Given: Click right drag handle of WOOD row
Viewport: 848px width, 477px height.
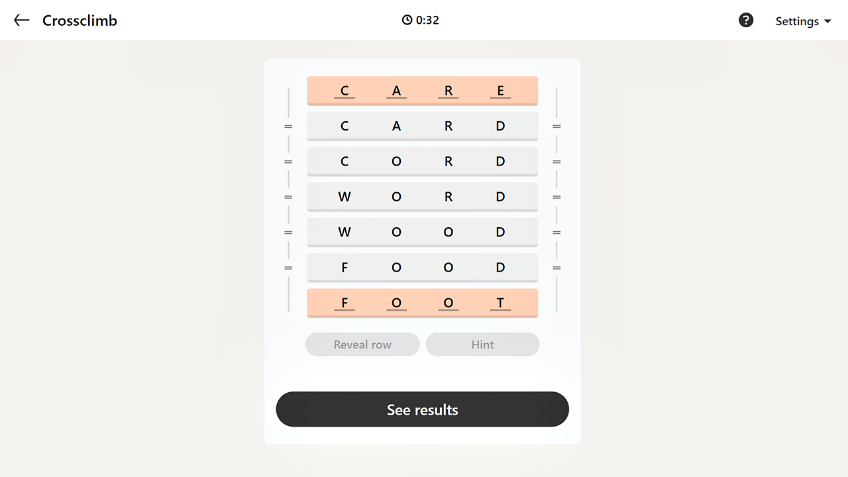Looking at the screenshot, I should 556,232.
